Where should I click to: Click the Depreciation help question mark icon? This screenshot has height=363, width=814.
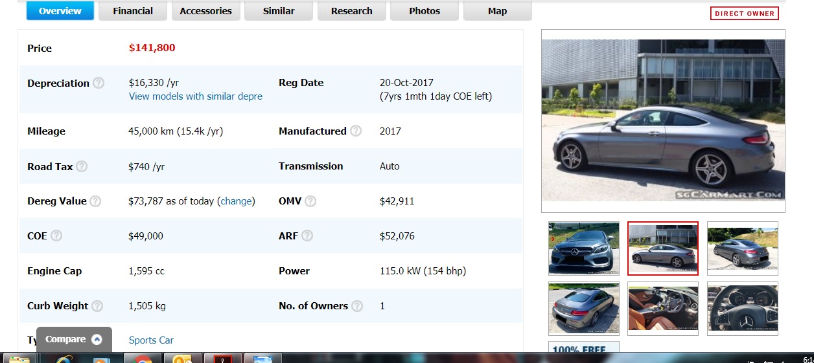pos(99,83)
